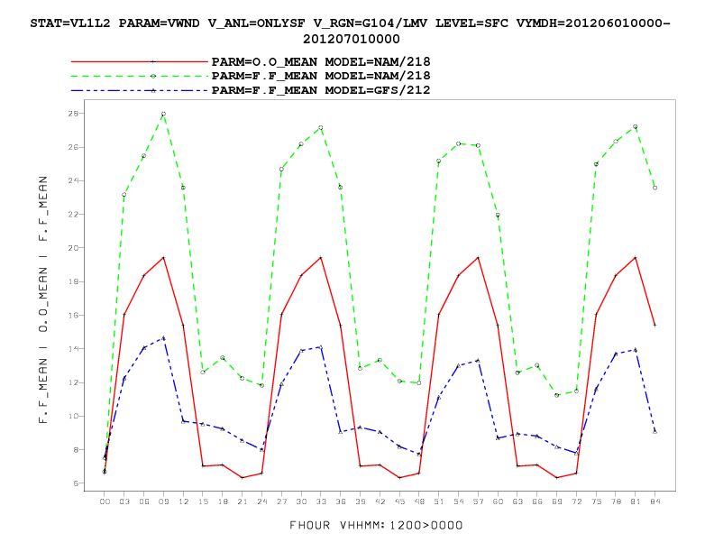
Task: Click the y-axis tick label 8
Action: (76, 450)
